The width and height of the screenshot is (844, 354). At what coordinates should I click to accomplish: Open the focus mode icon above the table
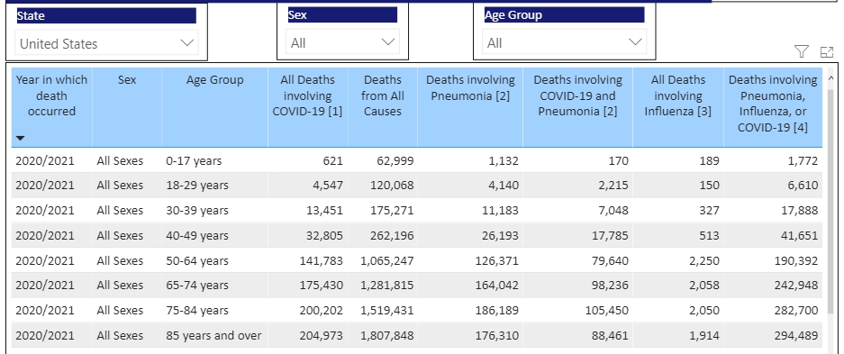826,51
